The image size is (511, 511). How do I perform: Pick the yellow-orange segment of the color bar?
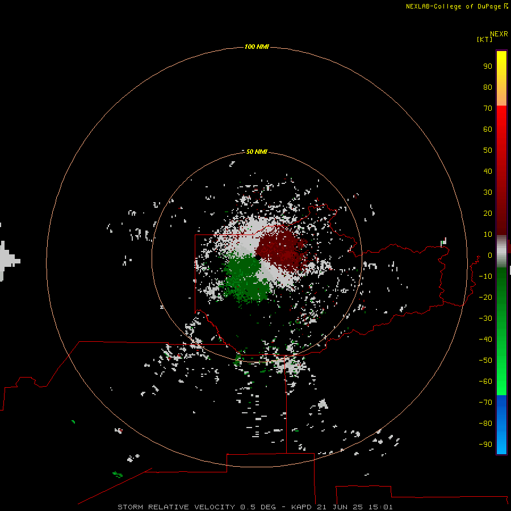[501, 78]
